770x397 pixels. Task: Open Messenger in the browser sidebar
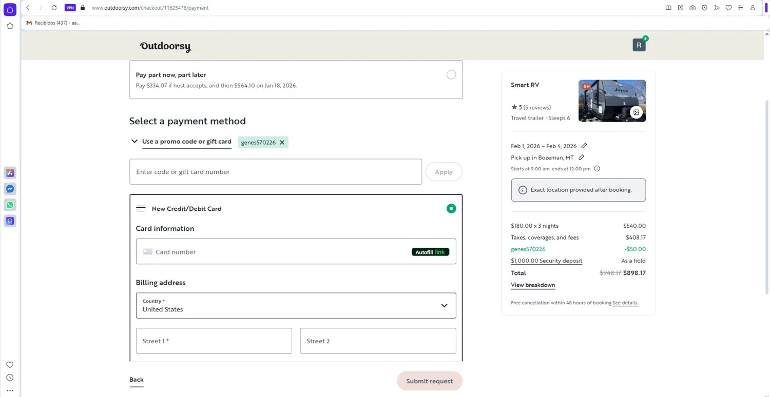(x=10, y=189)
